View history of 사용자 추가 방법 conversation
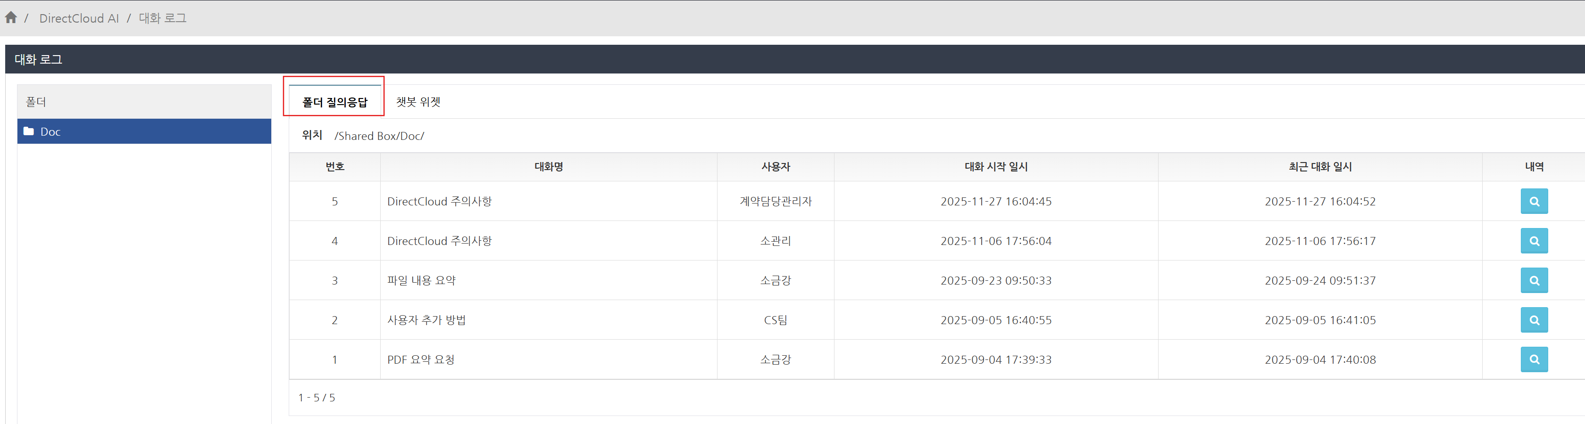The width and height of the screenshot is (1585, 424). [x=1533, y=320]
